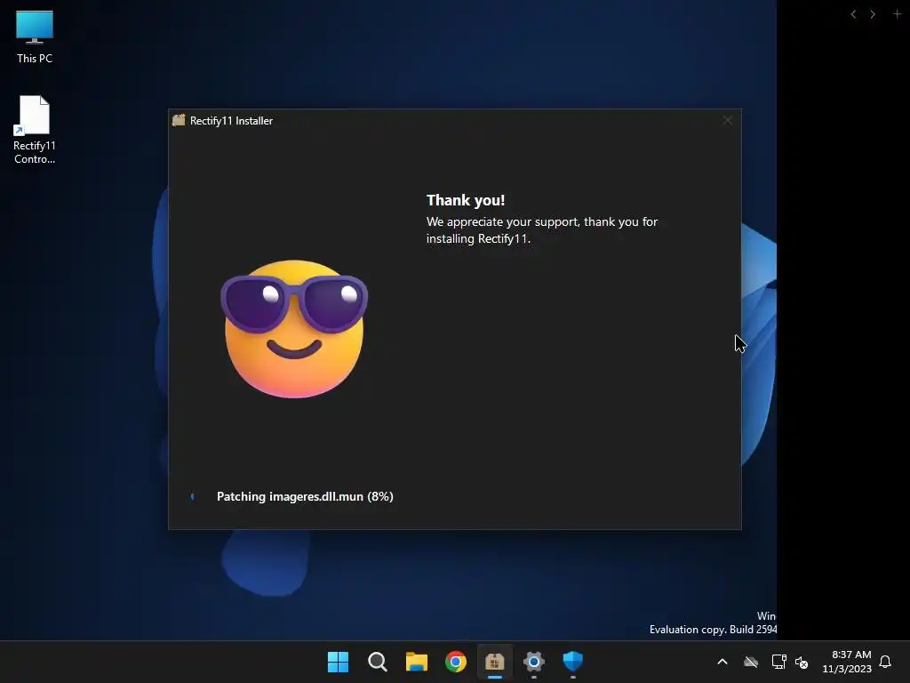Click the spinning progress indicator
910x683 pixels.
(x=192, y=496)
